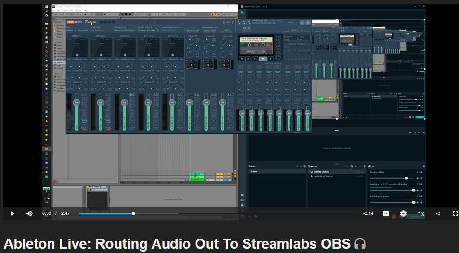
Task: Switch the video player to fullscreen
Action: (455, 213)
